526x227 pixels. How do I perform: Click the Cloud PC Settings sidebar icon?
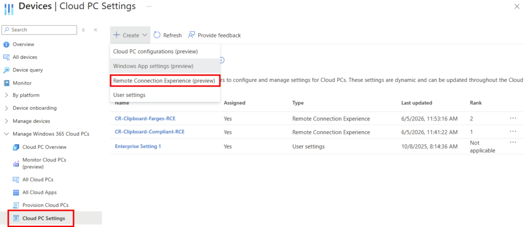click(x=16, y=218)
